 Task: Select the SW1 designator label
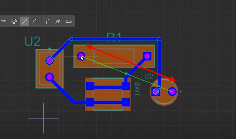(137, 89)
